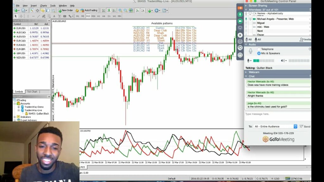
Task: Toggle the Market Watch window icon
Action: tap(32, 10)
